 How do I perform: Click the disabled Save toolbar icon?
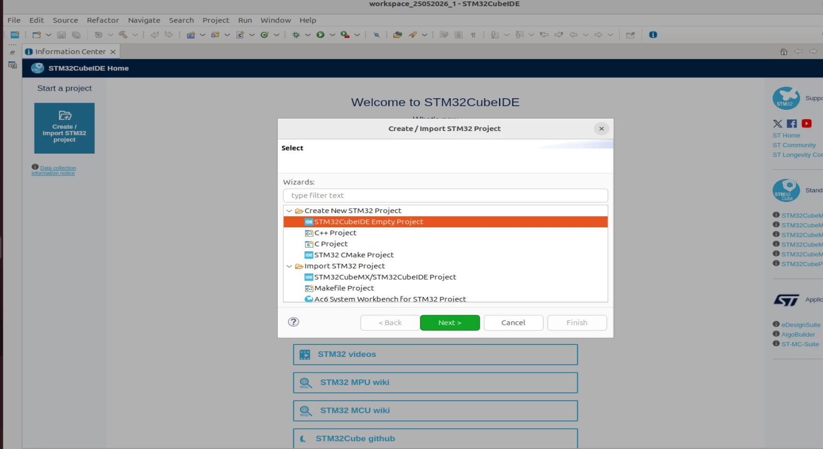point(61,35)
